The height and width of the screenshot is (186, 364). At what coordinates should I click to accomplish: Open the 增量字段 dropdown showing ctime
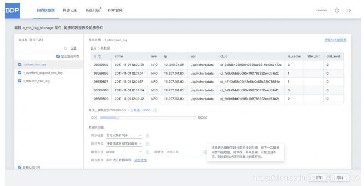(124, 152)
